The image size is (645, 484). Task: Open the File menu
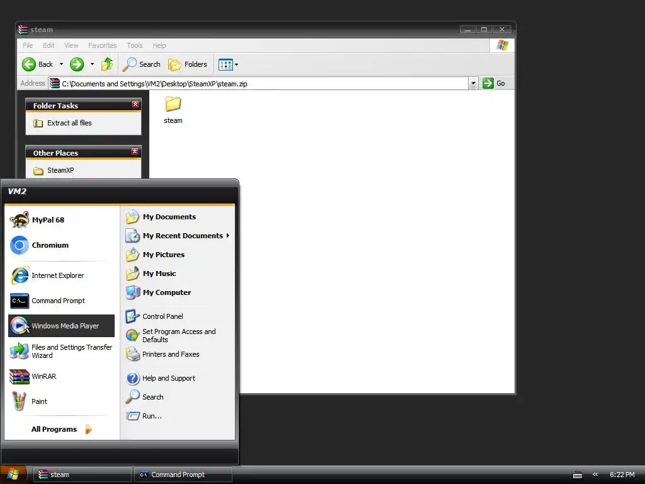28,45
